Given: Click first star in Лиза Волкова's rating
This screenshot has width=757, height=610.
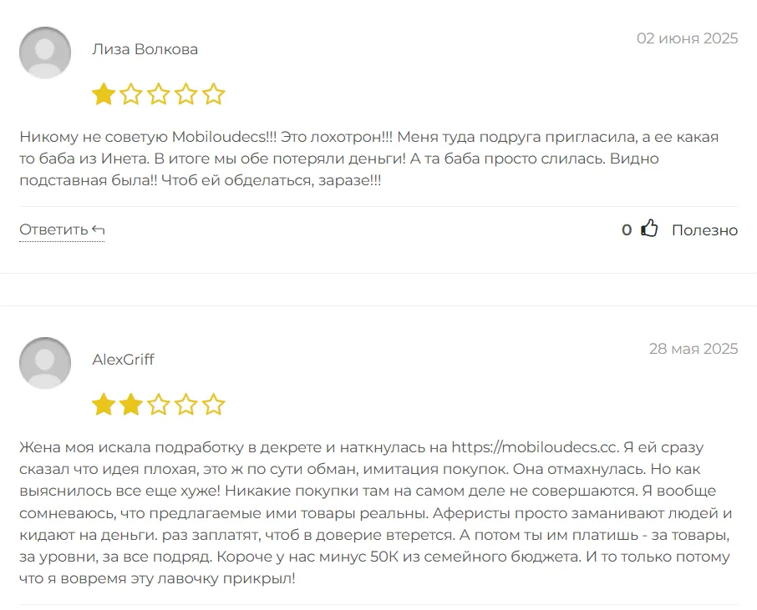Looking at the screenshot, I should coord(104,94).
